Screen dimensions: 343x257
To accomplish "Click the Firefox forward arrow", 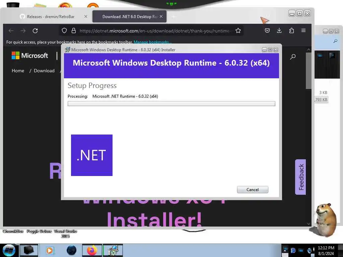I will coord(23,30).
